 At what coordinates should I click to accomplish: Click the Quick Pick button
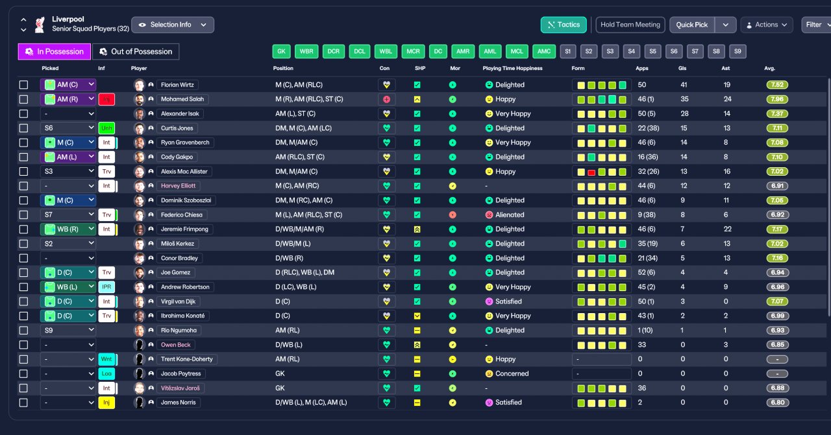(x=692, y=25)
